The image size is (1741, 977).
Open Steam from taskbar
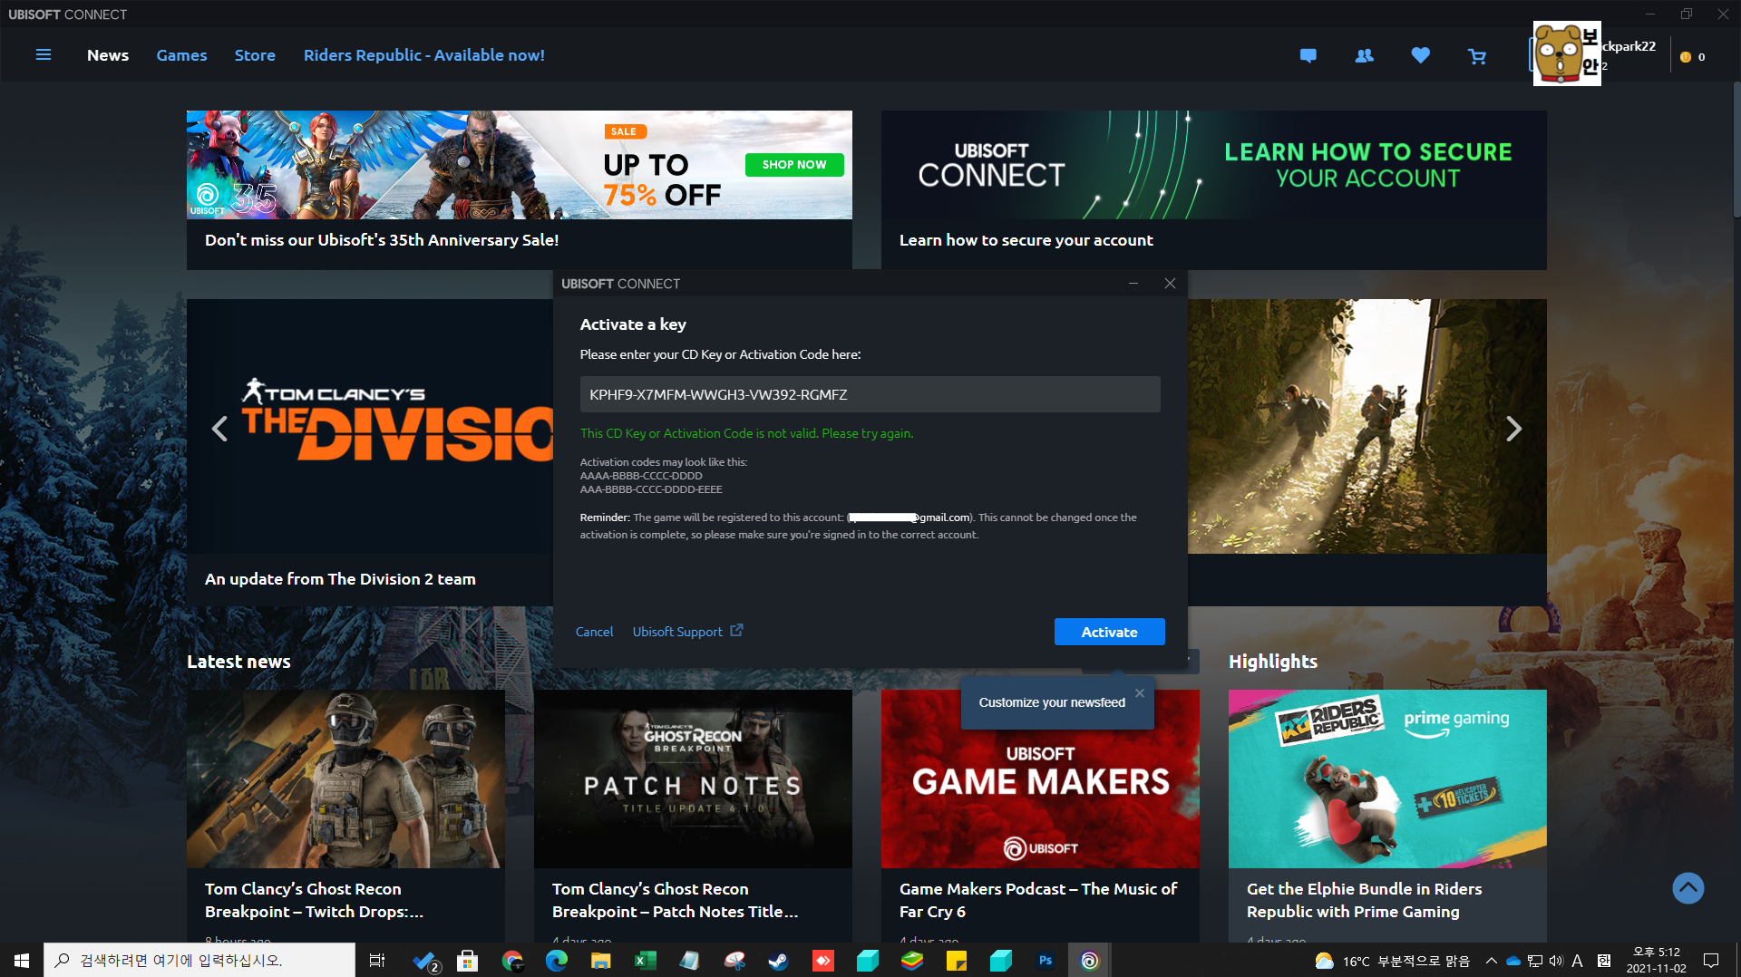[x=778, y=960]
